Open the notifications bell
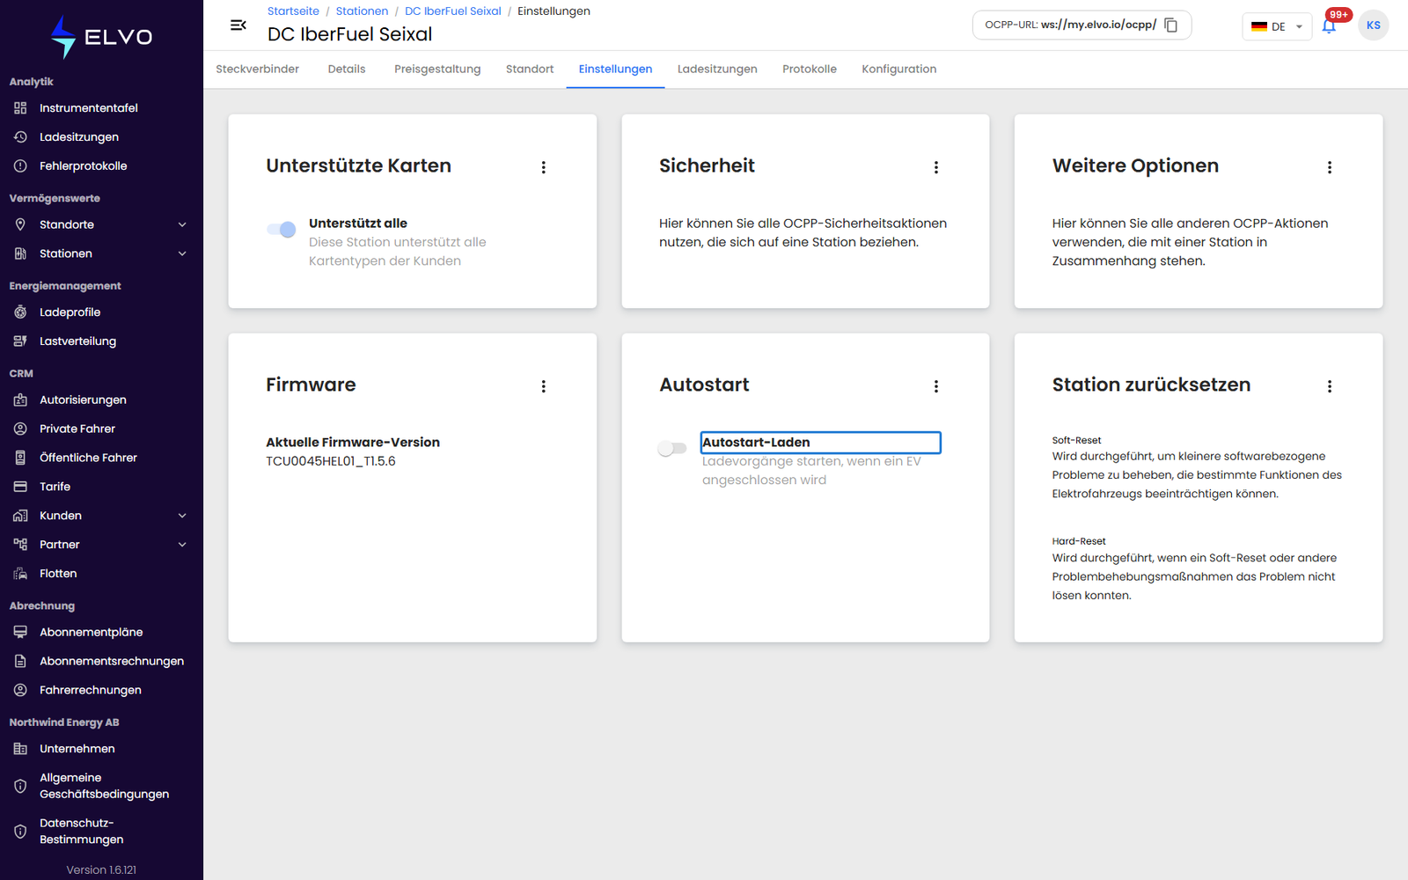Screen dimensions: 1408x880 (1329, 26)
